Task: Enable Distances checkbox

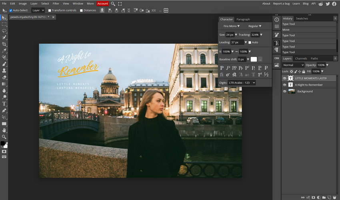Action: (81, 10)
